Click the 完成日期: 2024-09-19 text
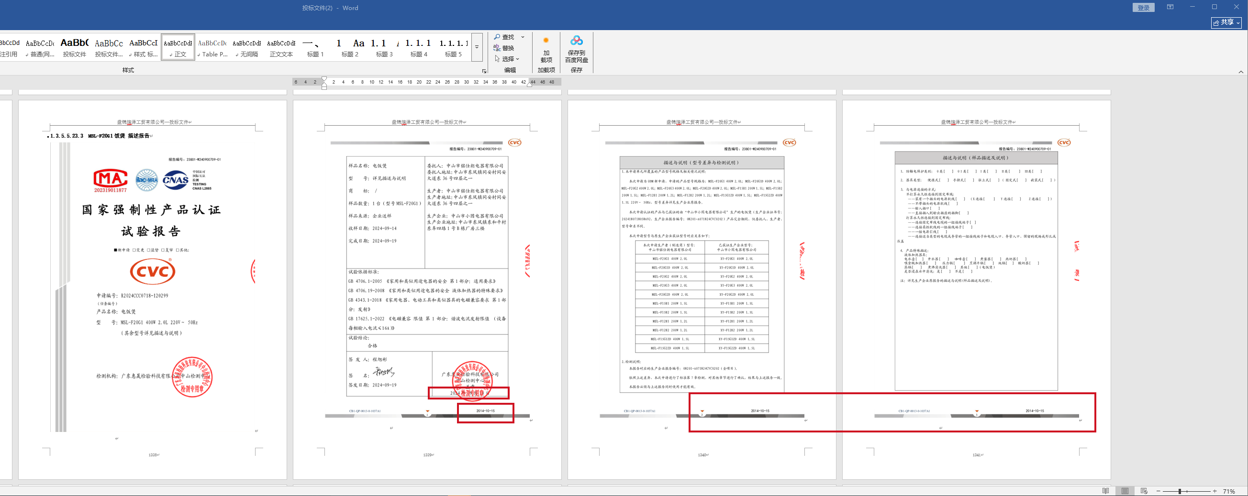This screenshot has height=496, width=1248. [x=373, y=241]
